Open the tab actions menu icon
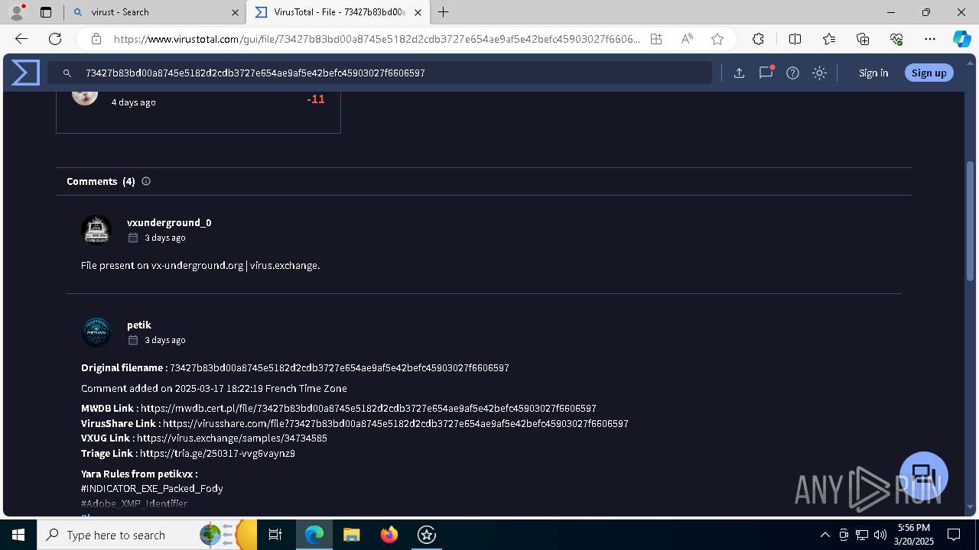Viewport: 979px width, 550px height. [x=45, y=12]
